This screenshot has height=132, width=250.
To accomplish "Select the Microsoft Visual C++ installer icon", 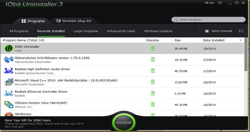I will click(9, 82).
